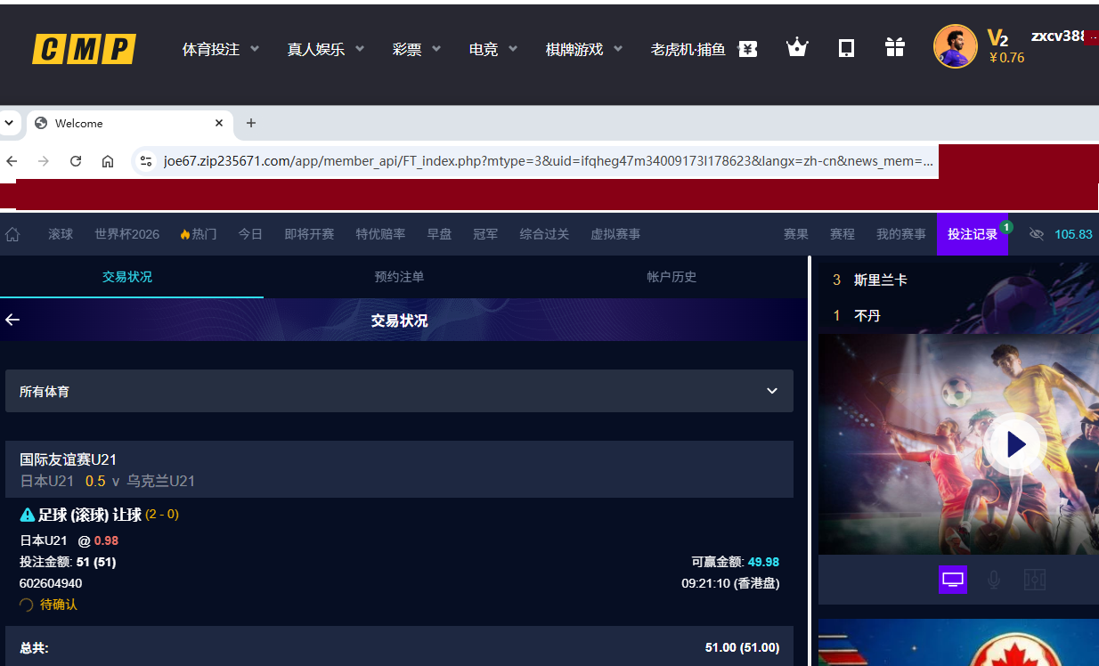Open the gift box promotions icon

895,48
